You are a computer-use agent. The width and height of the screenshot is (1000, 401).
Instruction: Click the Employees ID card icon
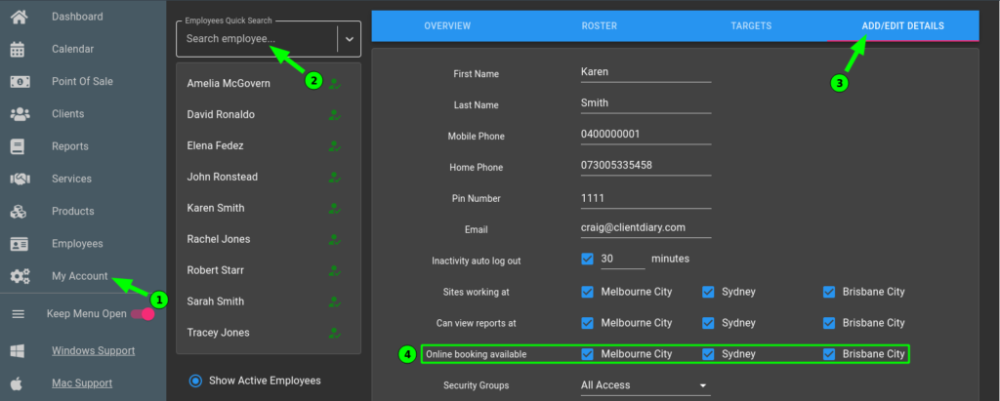pos(20,244)
